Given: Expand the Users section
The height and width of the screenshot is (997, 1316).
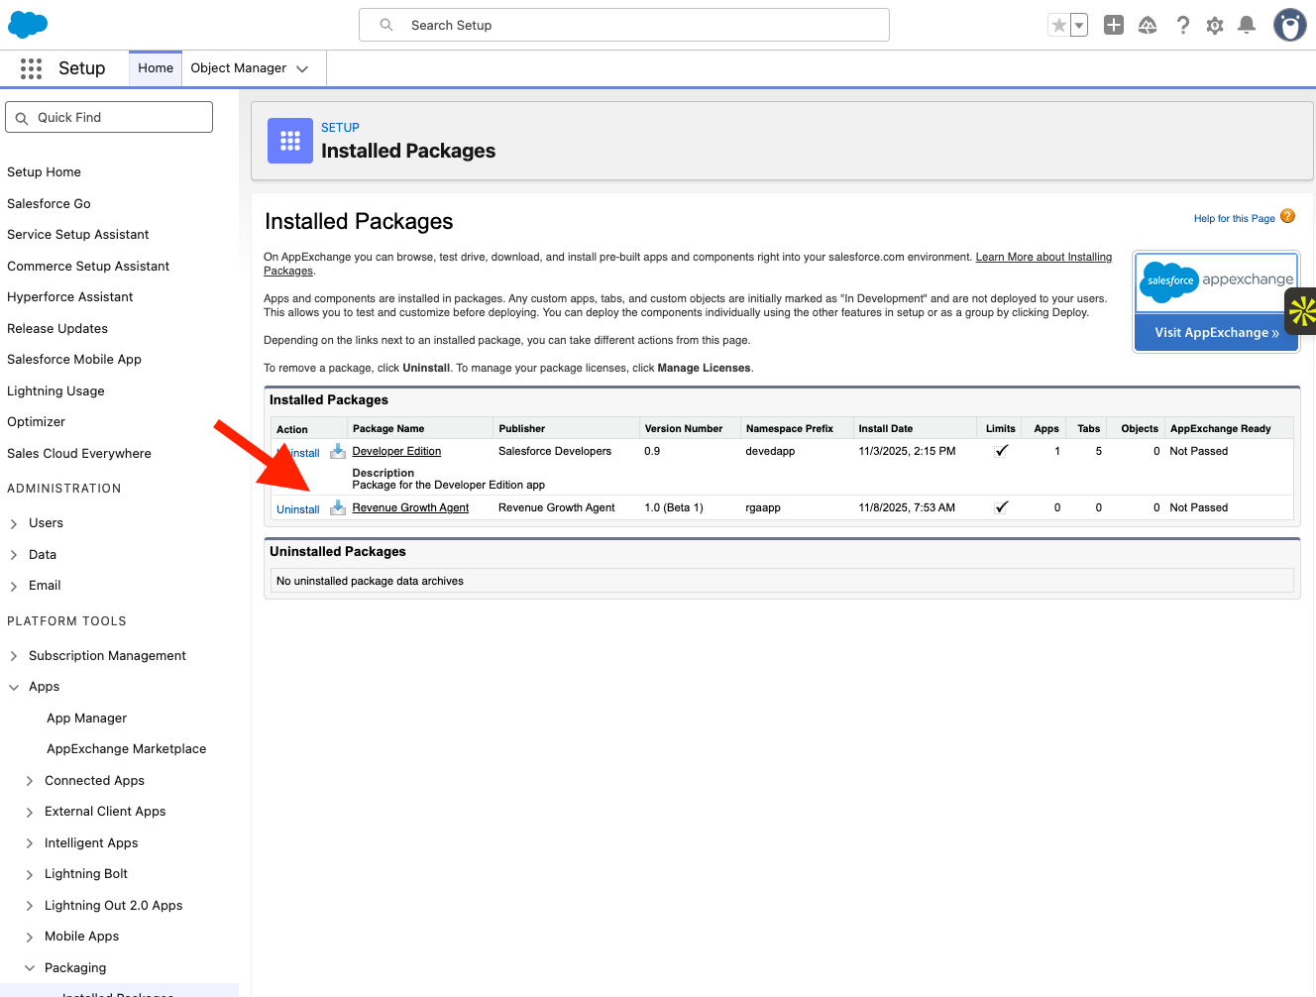Looking at the screenshot, I should coord(14,522).
